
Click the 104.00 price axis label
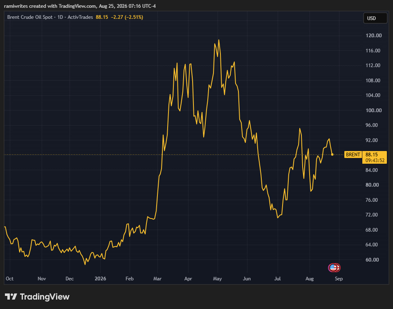click(x=373, y=95)
